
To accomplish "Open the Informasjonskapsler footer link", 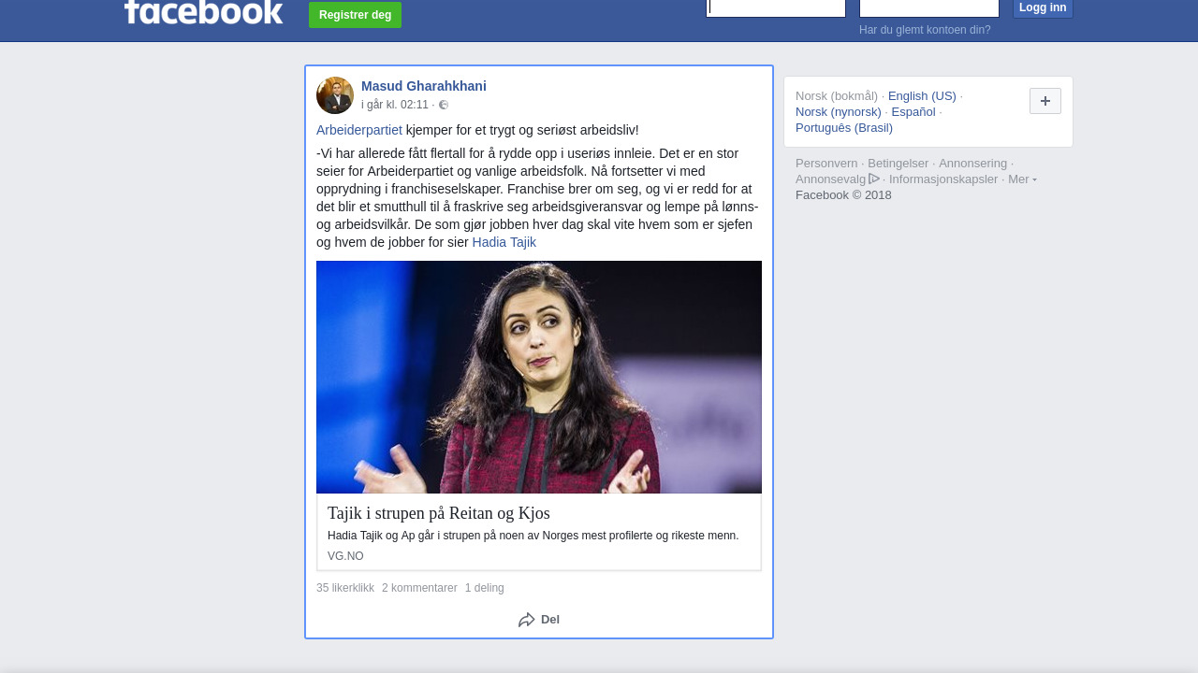I will [x=943, y=179].
